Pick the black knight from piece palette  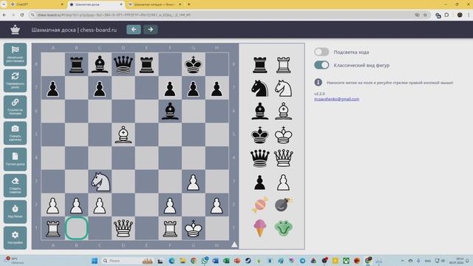click(259, 89)
